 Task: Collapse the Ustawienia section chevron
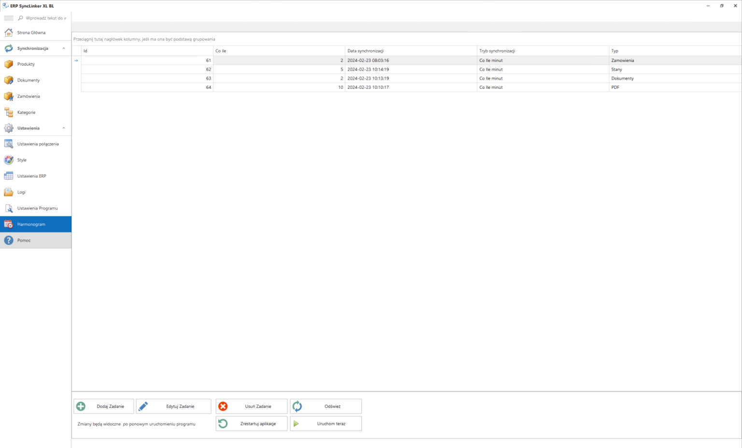[63, 128]
